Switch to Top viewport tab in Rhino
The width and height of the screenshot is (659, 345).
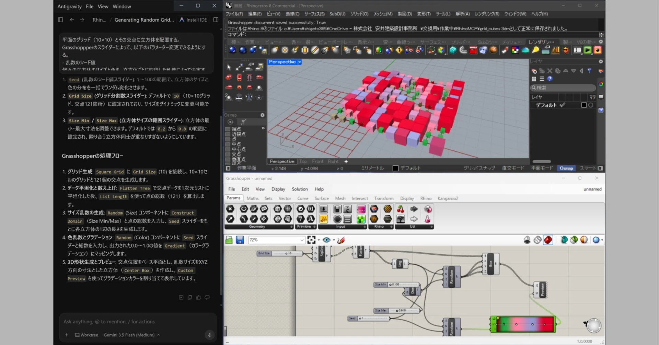(303, 162)
